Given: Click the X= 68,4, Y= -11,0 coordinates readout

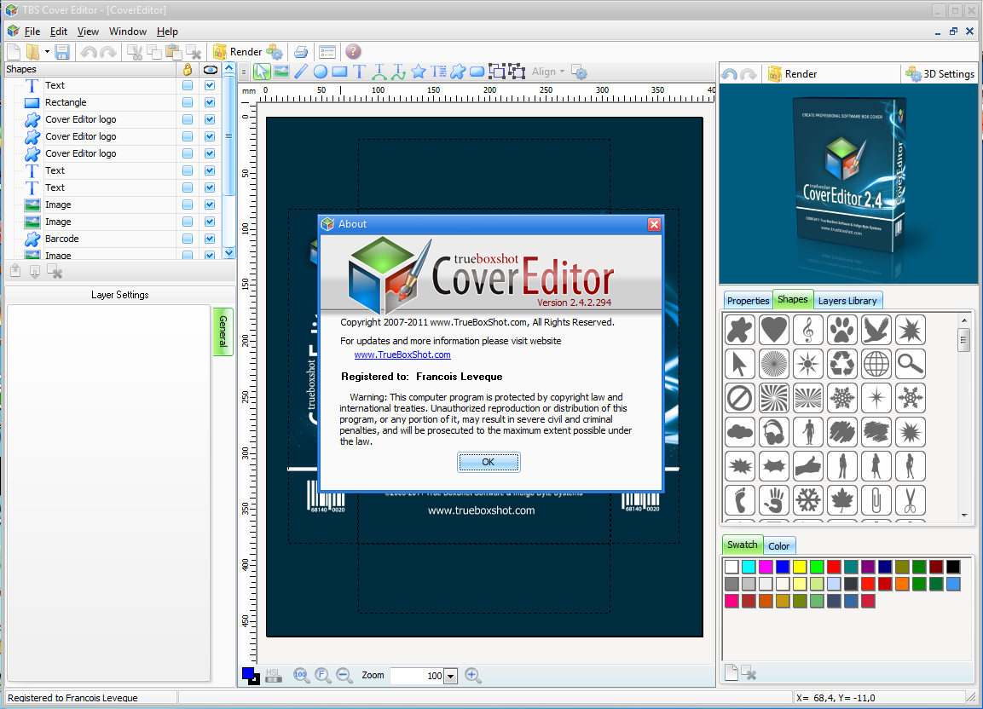Looking at the screenshot, I should click(836, 698).
